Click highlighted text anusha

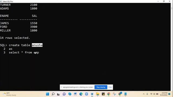point(37,45)
